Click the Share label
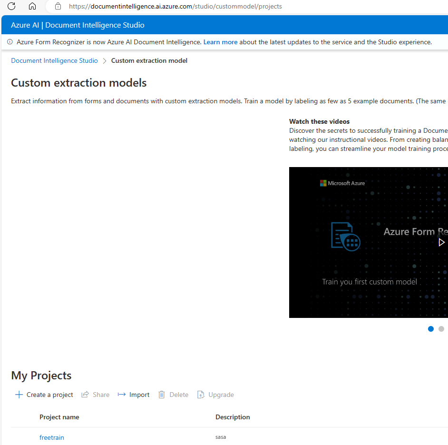 coord(101,395)
